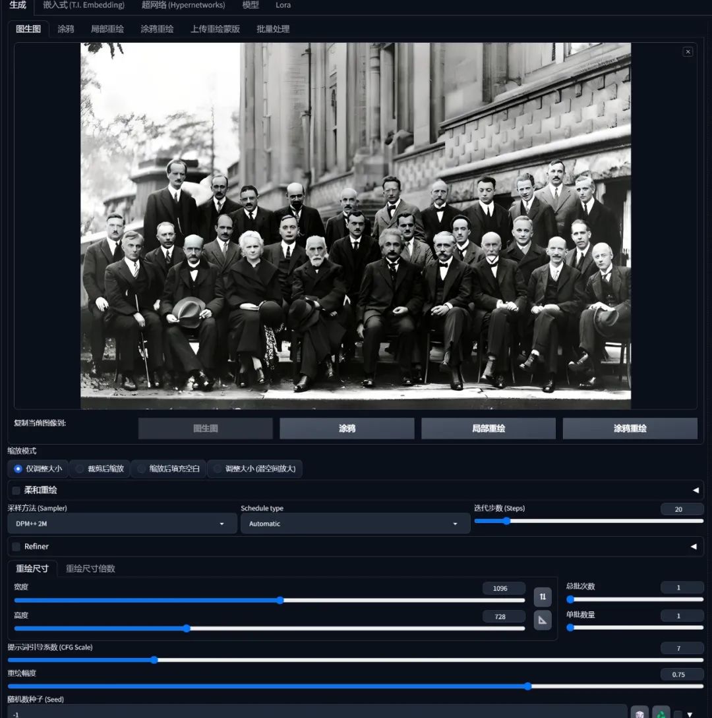Viewport: 712px width, 718px height.
Task: Enable the 柔和重绘 checkbox
Action: (16, 491)
